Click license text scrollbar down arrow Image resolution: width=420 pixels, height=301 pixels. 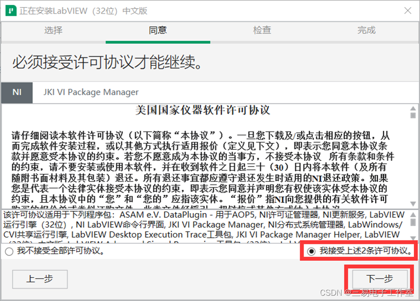[413, 204]
